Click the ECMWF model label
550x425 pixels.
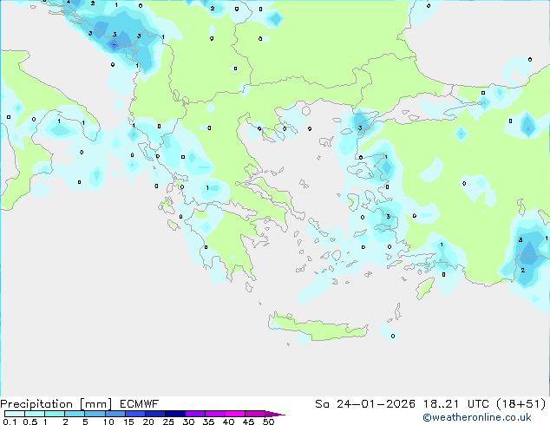(138, 403)
